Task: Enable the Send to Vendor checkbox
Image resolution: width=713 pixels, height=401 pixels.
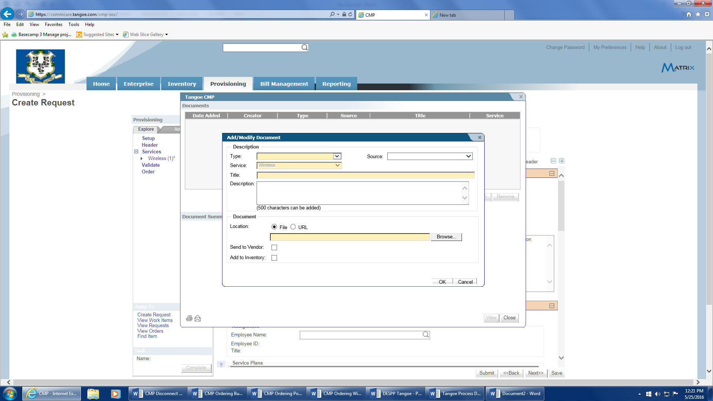Action: click(274, 247)
